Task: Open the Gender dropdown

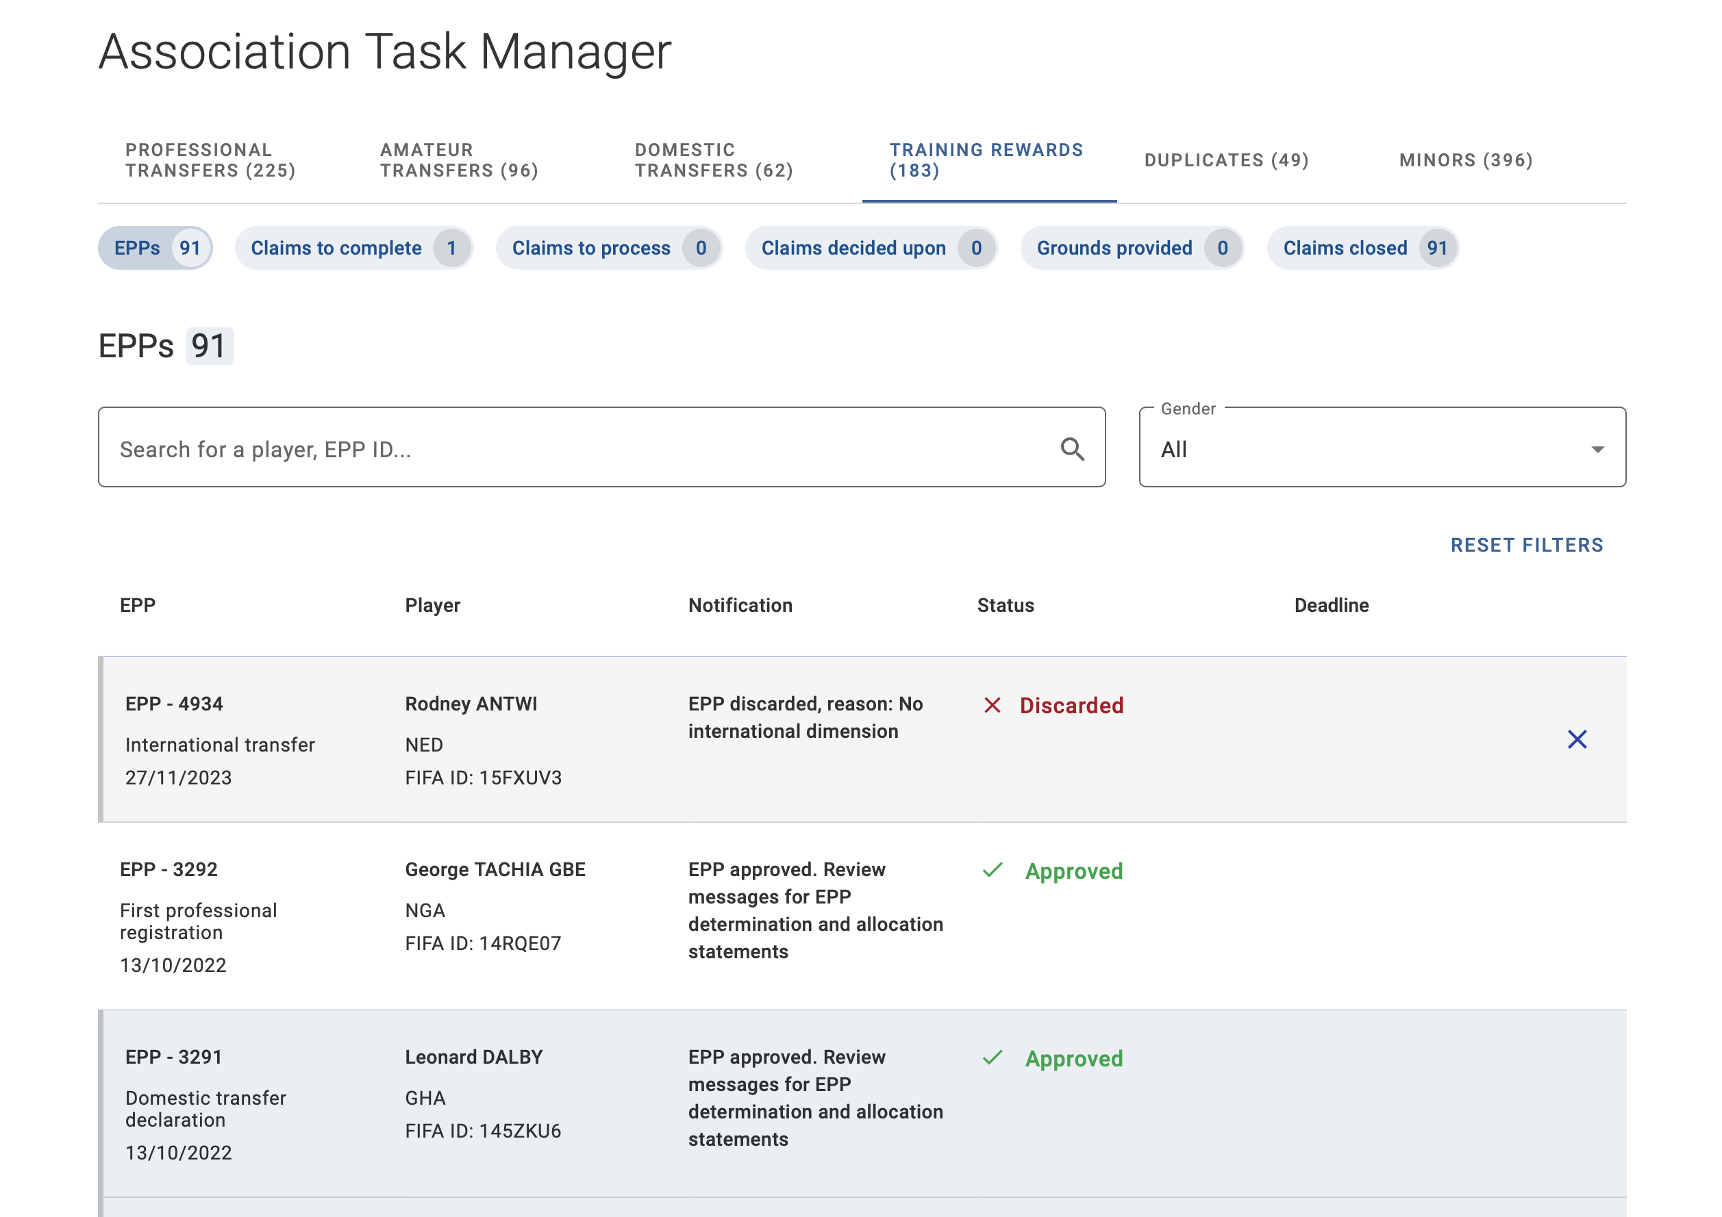Action: click(1382, 448)
